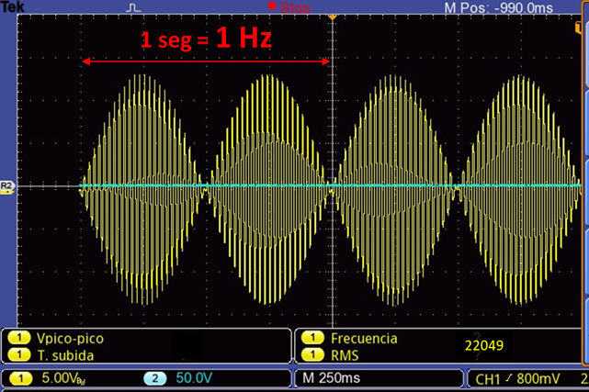Click the T. subida measurement label

click(65, 355)
